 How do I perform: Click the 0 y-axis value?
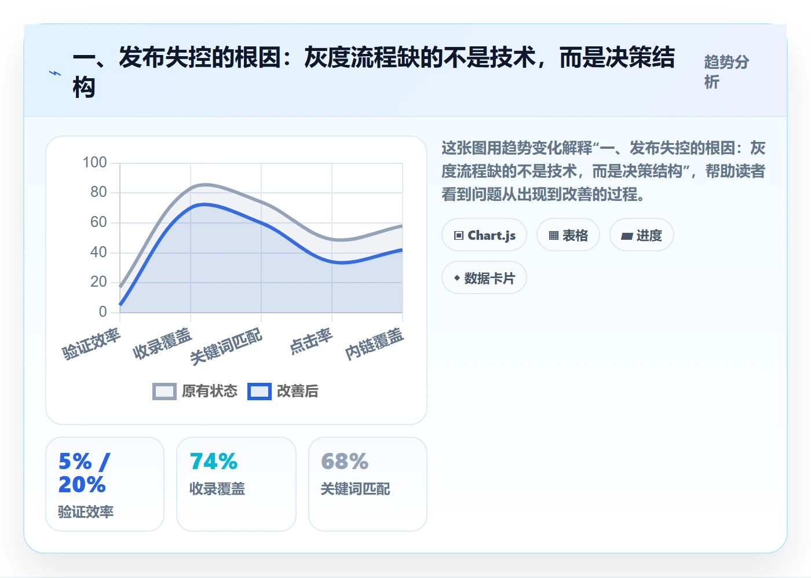[x=103, y=312]
